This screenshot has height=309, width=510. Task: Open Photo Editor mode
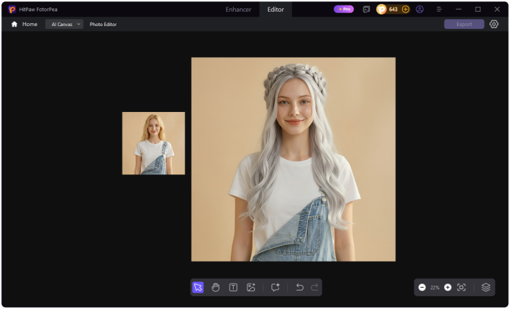tap(103, 24)
